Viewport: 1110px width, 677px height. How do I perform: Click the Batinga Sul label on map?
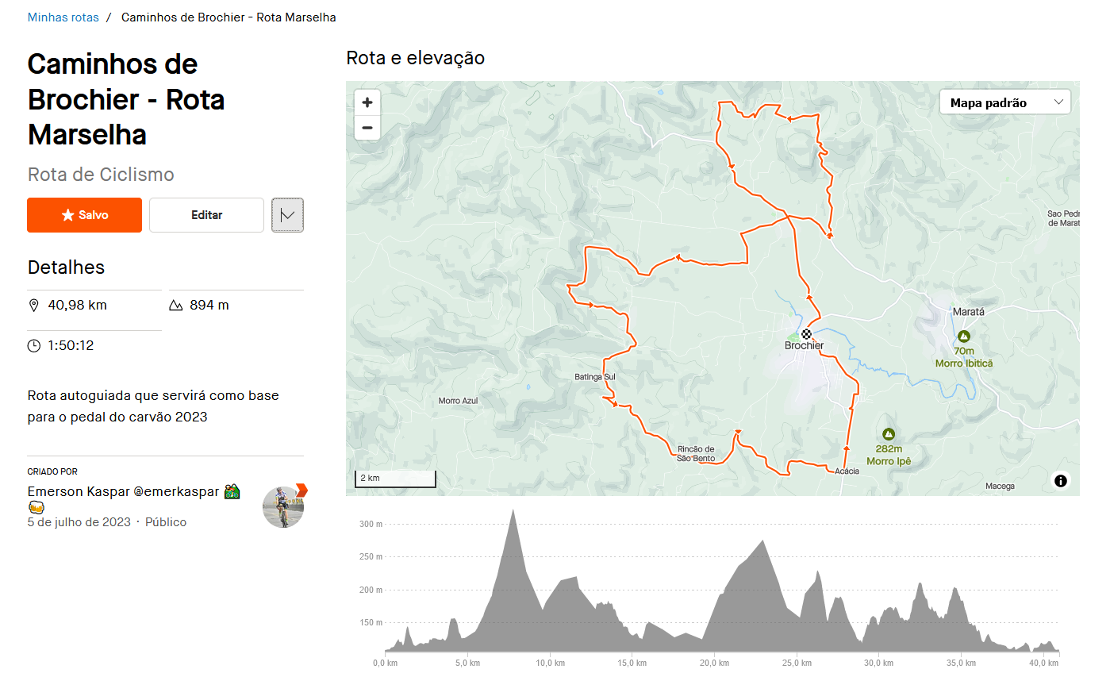click(x=594, y=376)
